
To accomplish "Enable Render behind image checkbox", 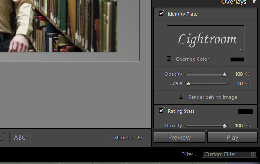I will (x=181, y=97).
